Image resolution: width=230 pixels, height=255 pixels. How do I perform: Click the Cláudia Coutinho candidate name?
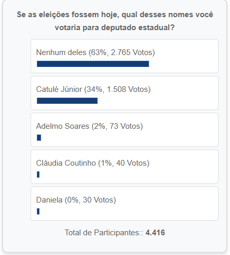pyautogui.click(x=66, y=163)
